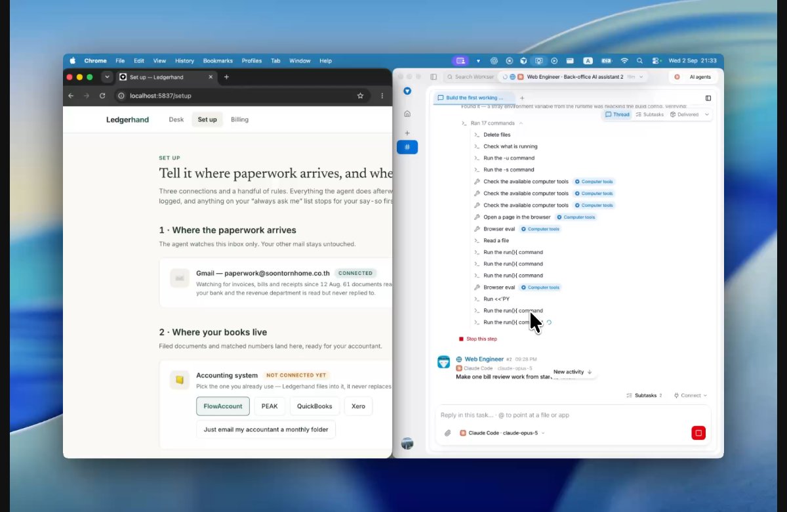787x512 pixels.
Task: Open the AI agents button
Action: click(x=695, y=77)
